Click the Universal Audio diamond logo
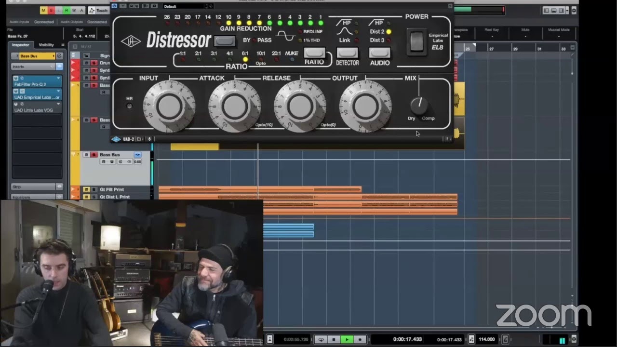This screenshot has height=347, width=617. (131, 41)
